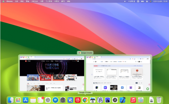Screen dimensions: 169x104
Task: Open NetEase Cloud Music red icon
Action: click(78, 100)
